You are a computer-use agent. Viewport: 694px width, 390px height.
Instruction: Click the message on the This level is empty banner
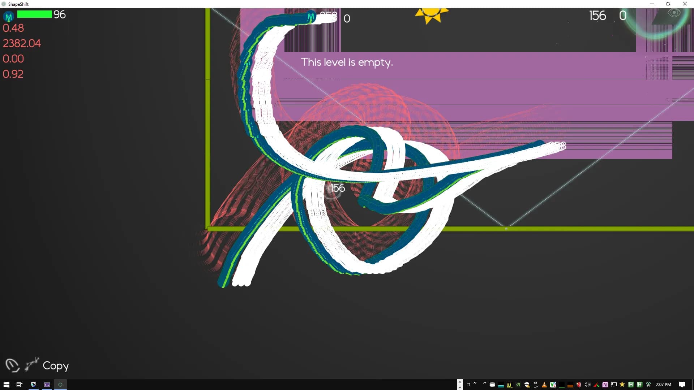coord(347,62)
